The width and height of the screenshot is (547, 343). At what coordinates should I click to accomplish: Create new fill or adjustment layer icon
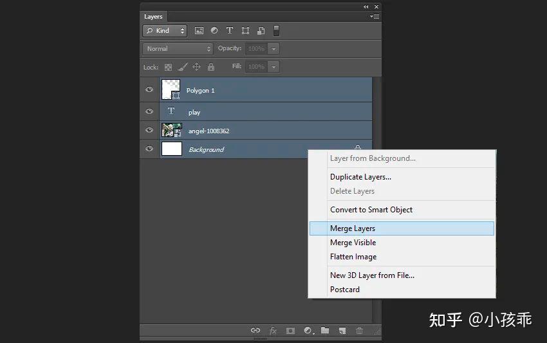point(308,330)
